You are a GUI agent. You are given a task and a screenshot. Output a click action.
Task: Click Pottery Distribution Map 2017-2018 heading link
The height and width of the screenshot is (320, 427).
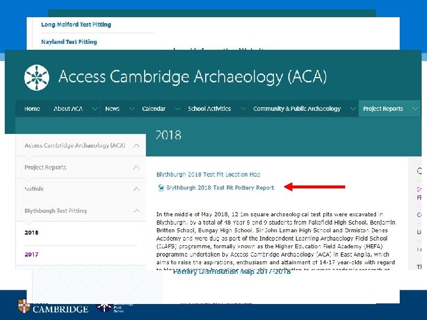pos(232,272)
